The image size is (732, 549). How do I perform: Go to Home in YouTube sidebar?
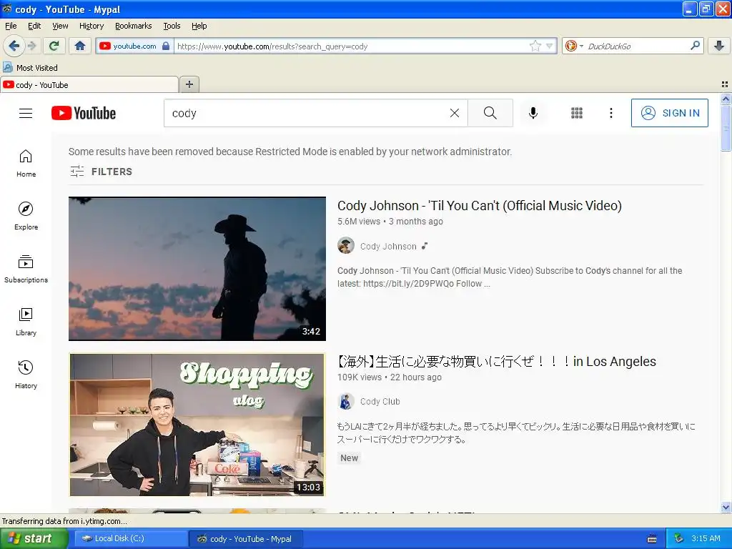(26, 163)
